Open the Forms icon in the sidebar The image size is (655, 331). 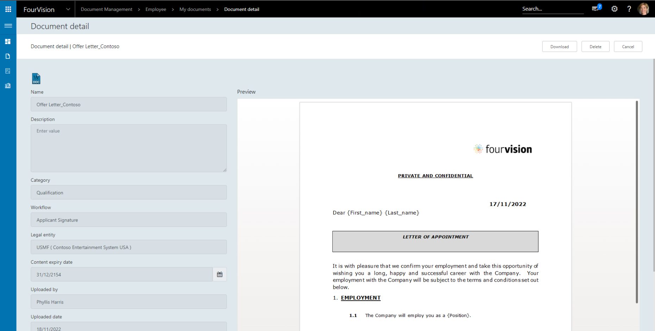point(8,70)
